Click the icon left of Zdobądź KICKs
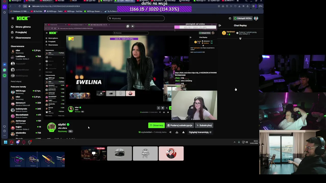 (230, 18)
